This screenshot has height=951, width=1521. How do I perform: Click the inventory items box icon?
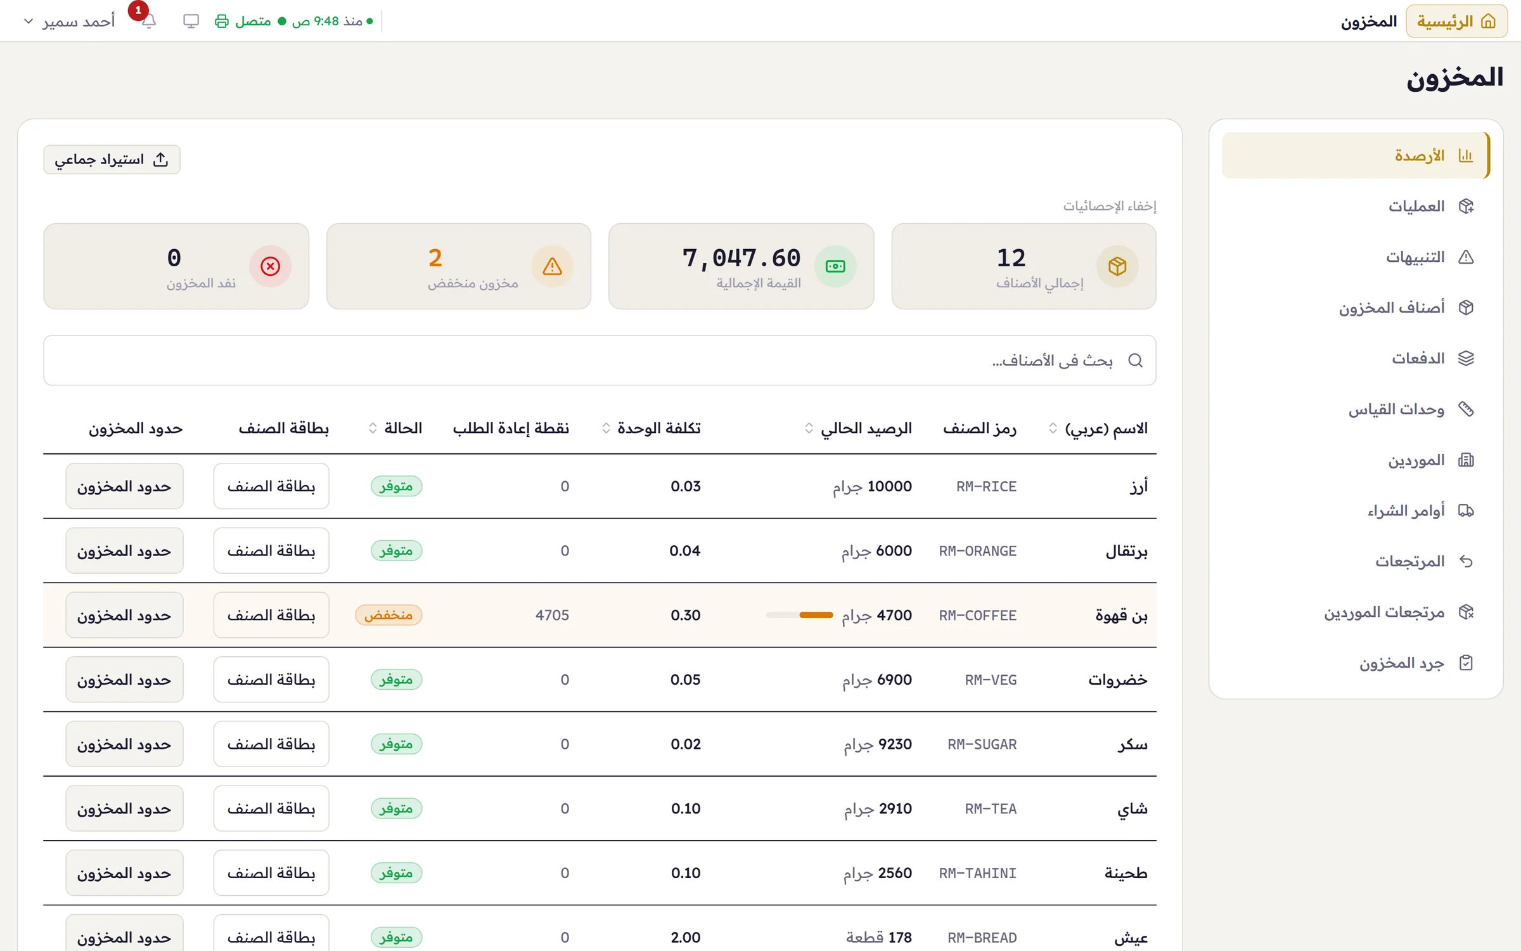(1466, 307)
